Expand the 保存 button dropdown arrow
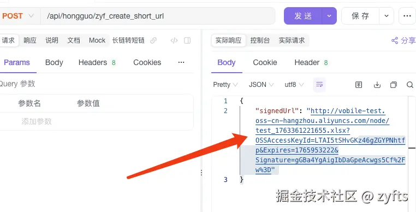This screenshot has width=416, height=212. pos(387,16)
